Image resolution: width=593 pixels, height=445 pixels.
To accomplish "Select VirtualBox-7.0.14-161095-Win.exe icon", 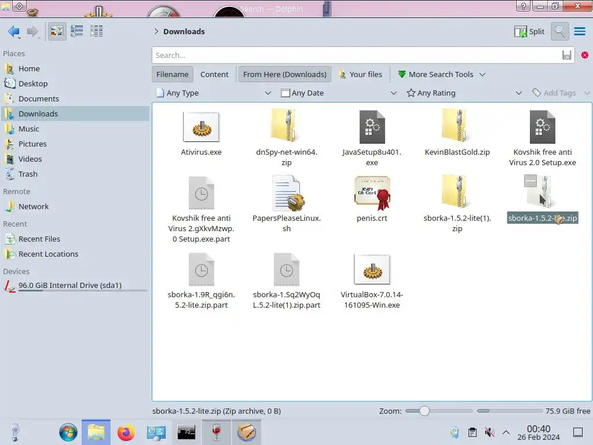I will coord(372,270).
